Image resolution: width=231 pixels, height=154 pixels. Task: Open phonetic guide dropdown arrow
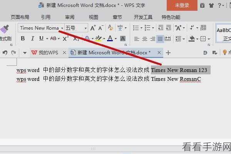126,28
